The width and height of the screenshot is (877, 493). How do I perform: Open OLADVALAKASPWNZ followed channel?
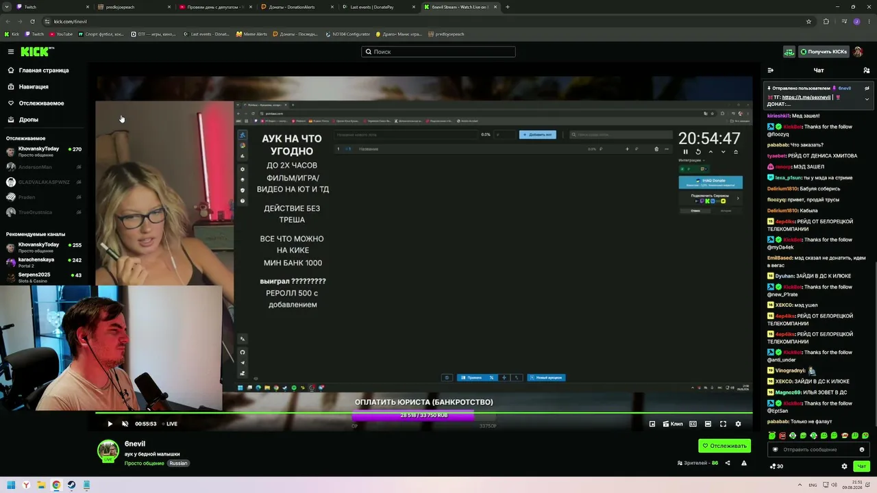[x=44, y=182]
